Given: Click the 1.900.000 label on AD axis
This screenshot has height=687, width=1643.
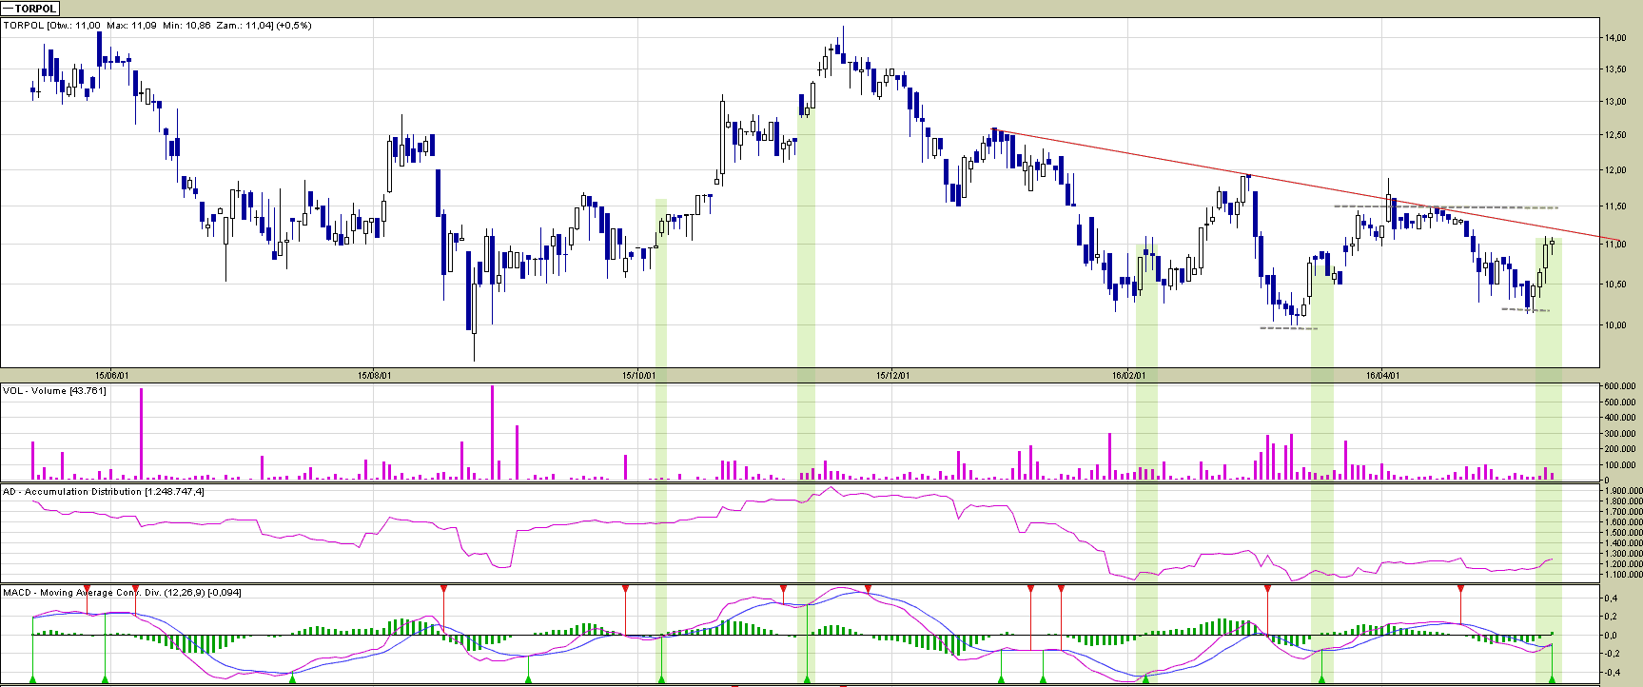Looking at the screenshot, I should tap(1622, 491).
